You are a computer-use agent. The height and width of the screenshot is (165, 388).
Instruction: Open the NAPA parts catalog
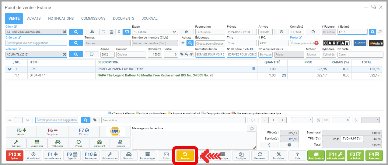click(x=115, y=131)
